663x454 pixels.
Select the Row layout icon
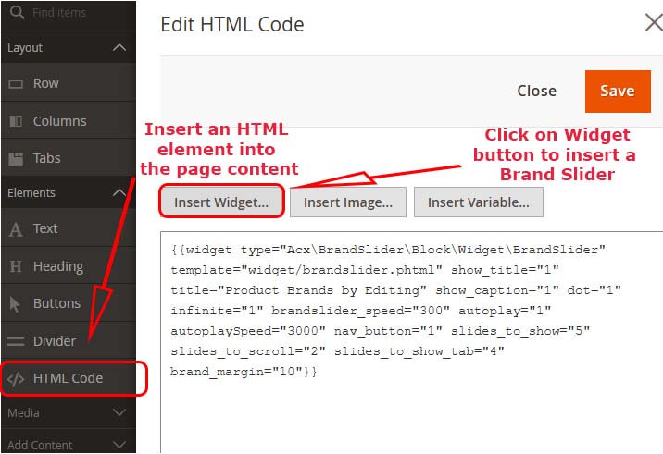(16, 83)
